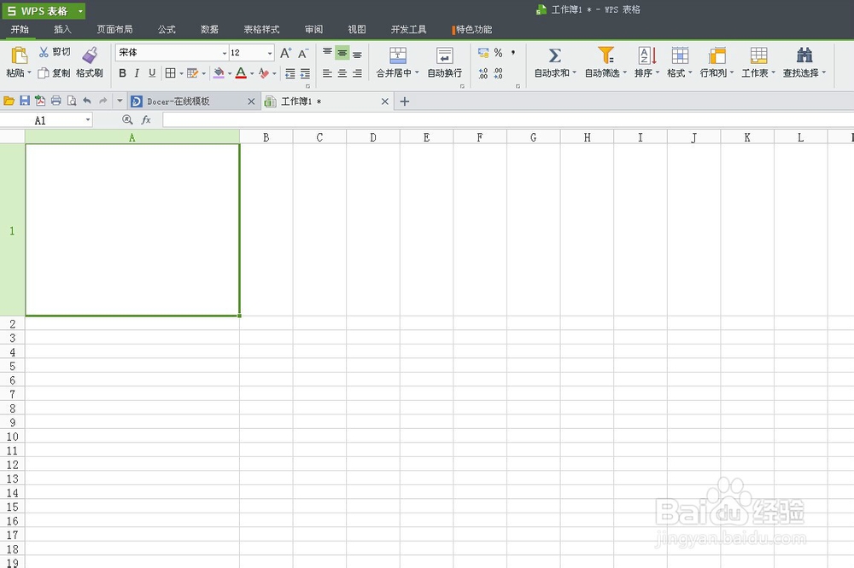Click the insert function fx button

click(x=146, y=119)
